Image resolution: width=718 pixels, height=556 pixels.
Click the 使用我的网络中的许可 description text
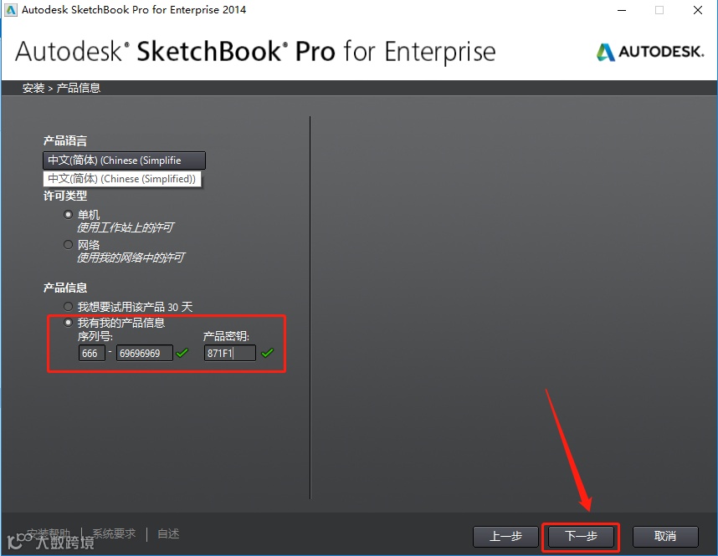pos(131,258)
